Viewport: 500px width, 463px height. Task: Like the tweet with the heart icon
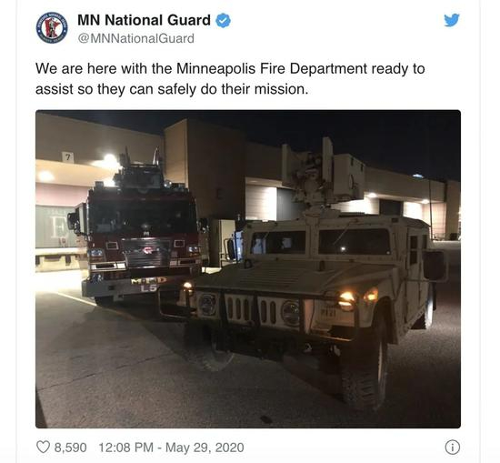pyautogui.click(x=43, y=447)
